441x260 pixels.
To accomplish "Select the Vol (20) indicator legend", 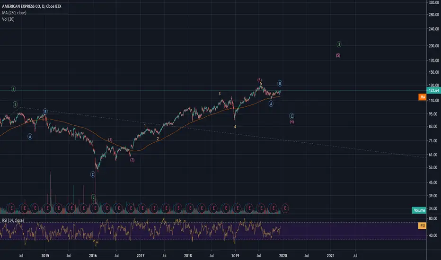I will (x=8, y=19).
